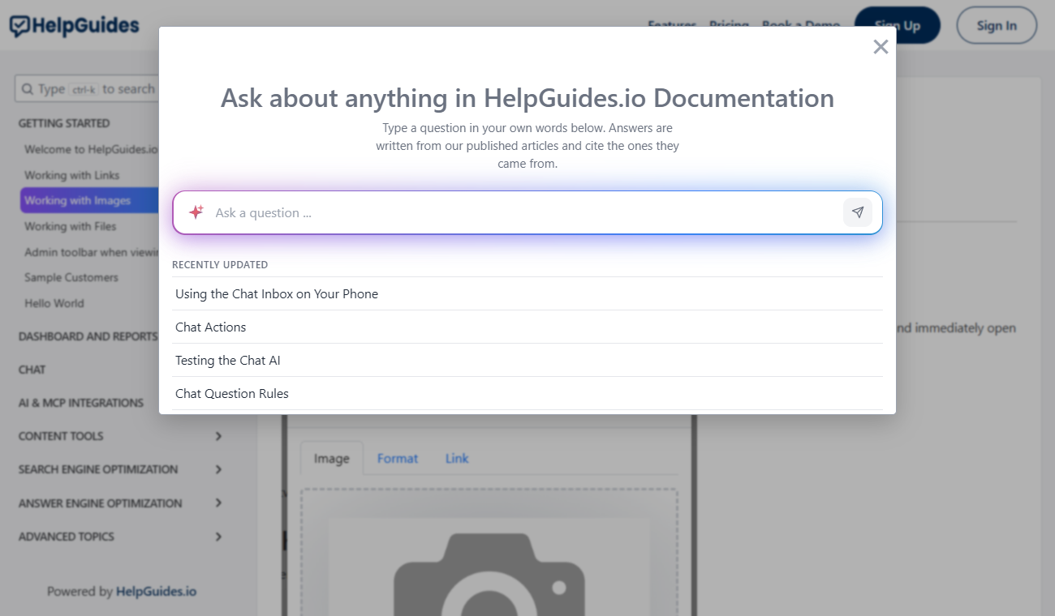
Task: Expand the Content Tools chevron
Action: pos(218,436)
